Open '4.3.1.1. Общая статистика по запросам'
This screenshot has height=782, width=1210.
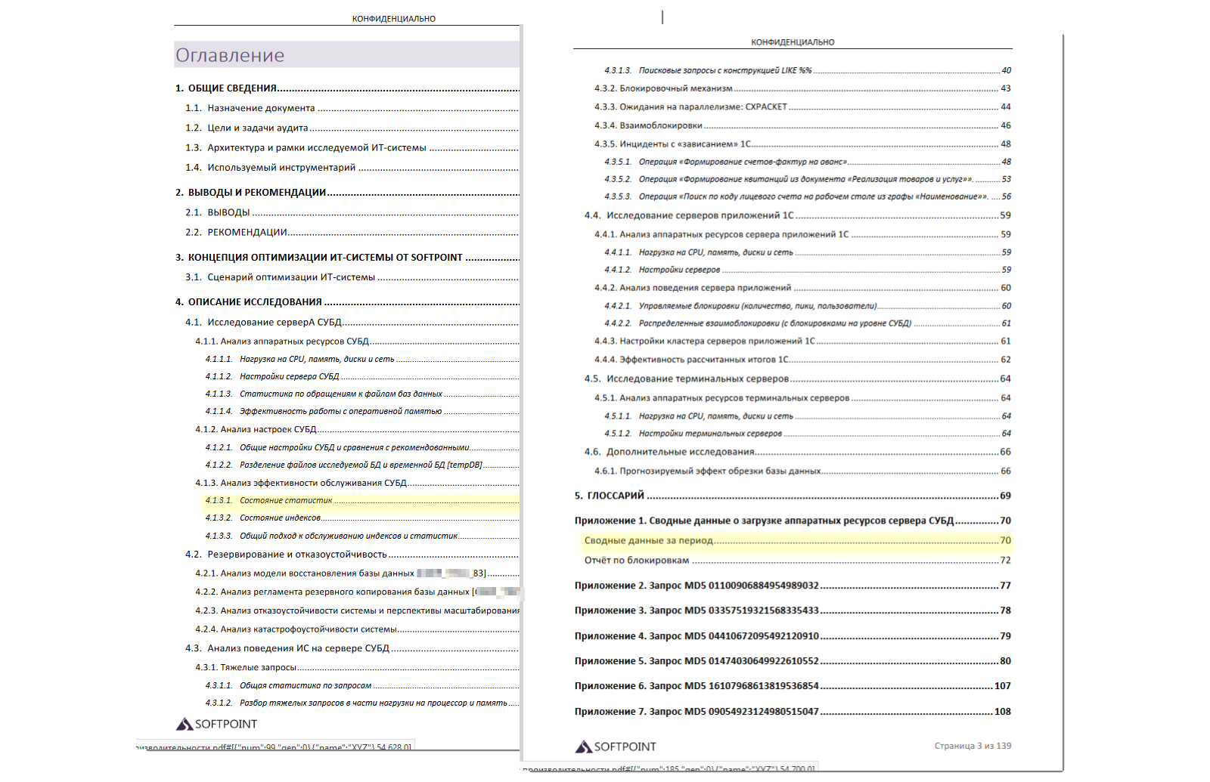click(362, 685)
